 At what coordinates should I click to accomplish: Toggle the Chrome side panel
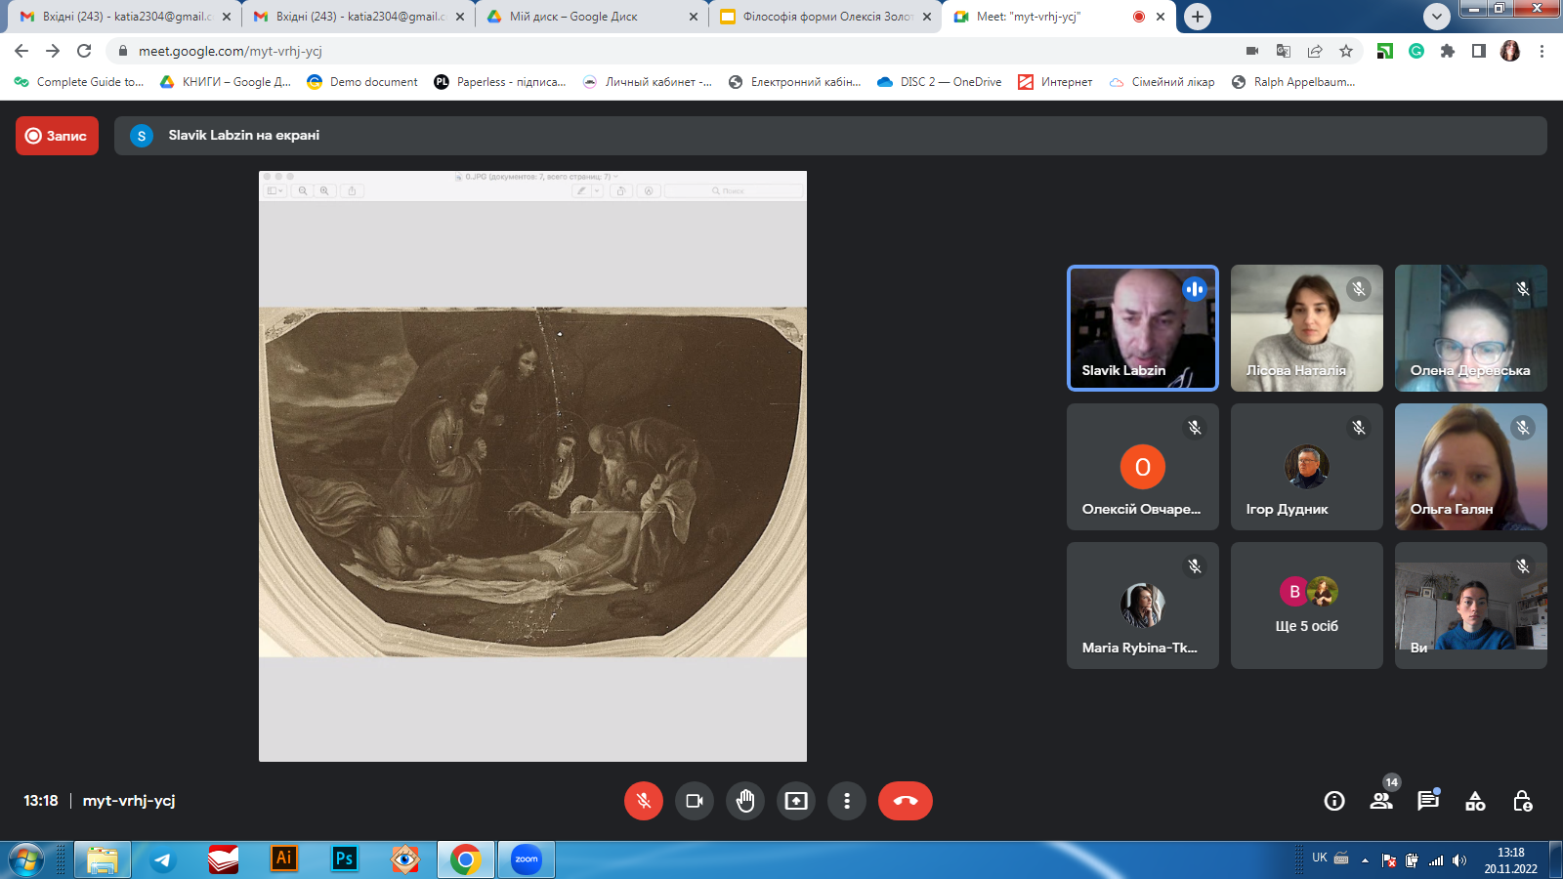coord(1479,51)
